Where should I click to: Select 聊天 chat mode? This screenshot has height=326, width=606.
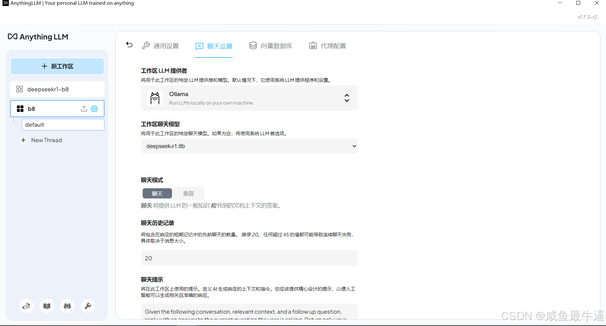pyautogui.click(x=157, y=194)
